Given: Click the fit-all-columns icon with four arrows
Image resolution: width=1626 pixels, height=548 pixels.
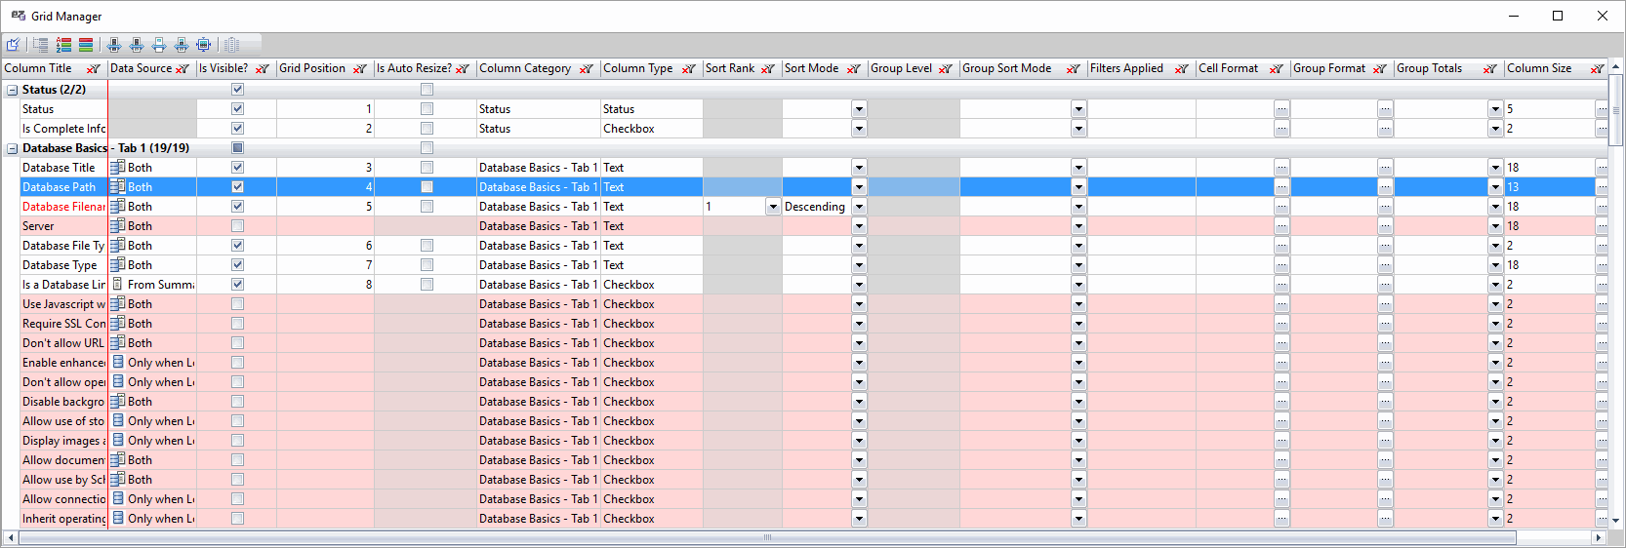Looking at the screenshot, I should click(x=203, y=44).
